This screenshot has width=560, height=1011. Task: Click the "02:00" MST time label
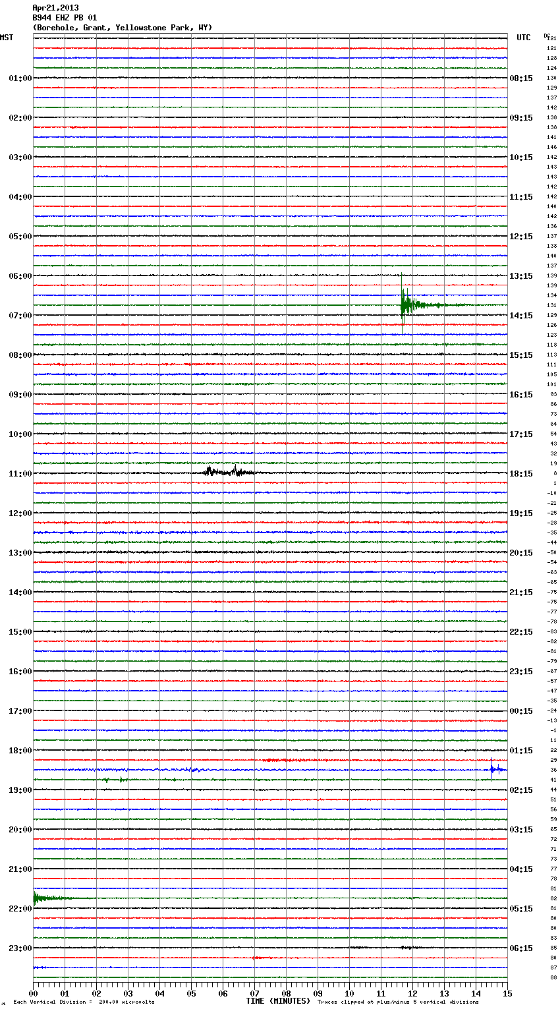(x=20, y=118)
